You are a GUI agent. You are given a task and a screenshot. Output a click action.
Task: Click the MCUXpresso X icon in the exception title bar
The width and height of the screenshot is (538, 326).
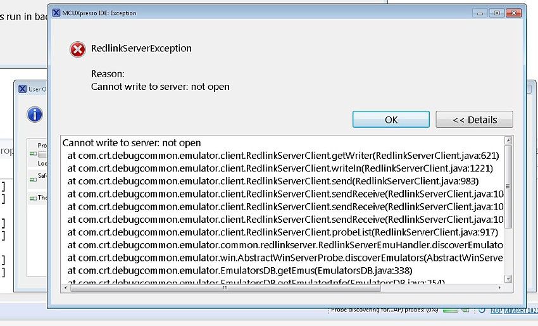[x=56, y=13]
